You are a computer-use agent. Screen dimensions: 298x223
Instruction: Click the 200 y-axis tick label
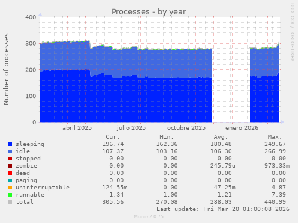click(x=31, y=70)
